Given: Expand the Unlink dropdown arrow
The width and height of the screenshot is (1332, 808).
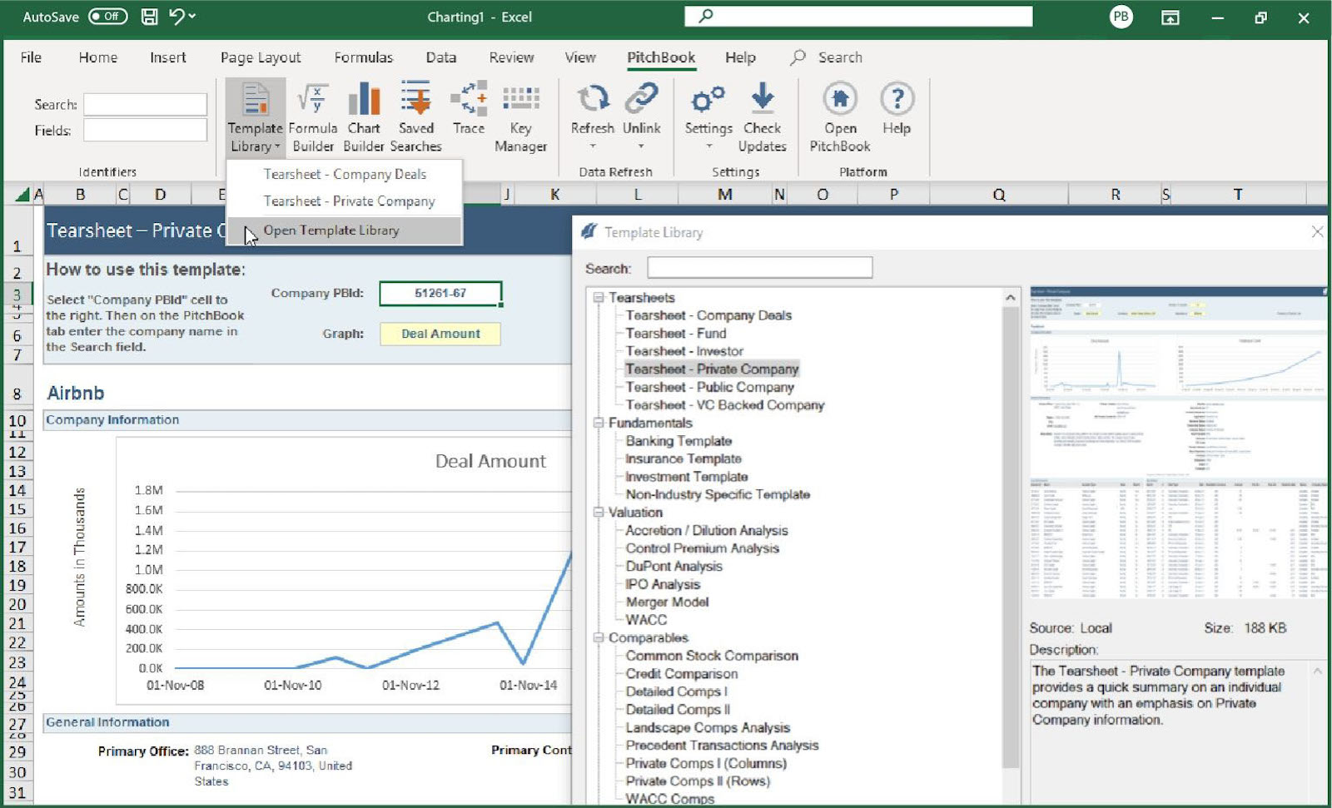Looking at the screenshot, I should [x=641, y=146].
